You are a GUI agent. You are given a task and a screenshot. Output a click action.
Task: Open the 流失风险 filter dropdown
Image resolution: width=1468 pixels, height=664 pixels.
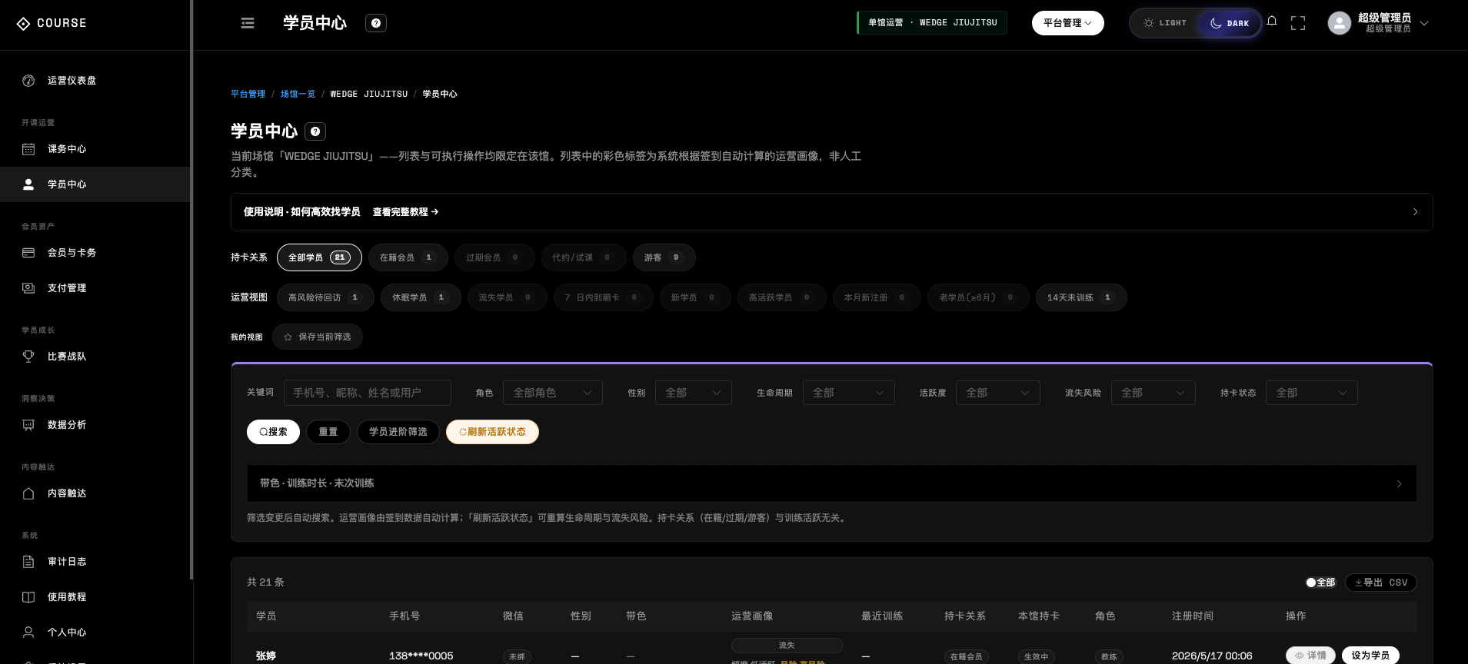click(x=1153, y=393)
